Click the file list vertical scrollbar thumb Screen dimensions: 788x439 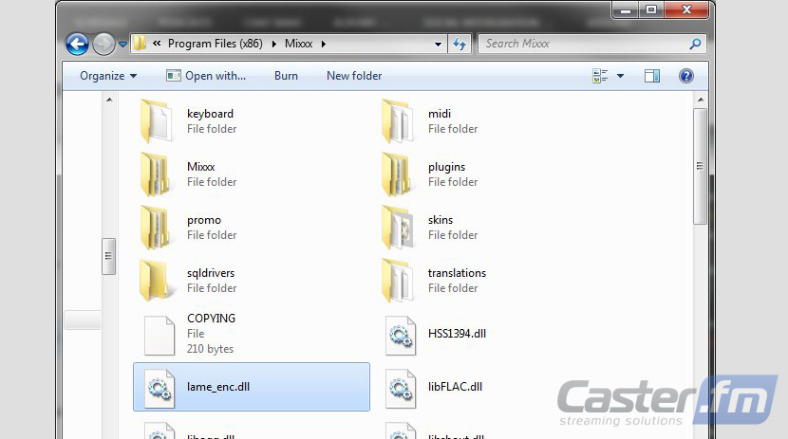700,167
